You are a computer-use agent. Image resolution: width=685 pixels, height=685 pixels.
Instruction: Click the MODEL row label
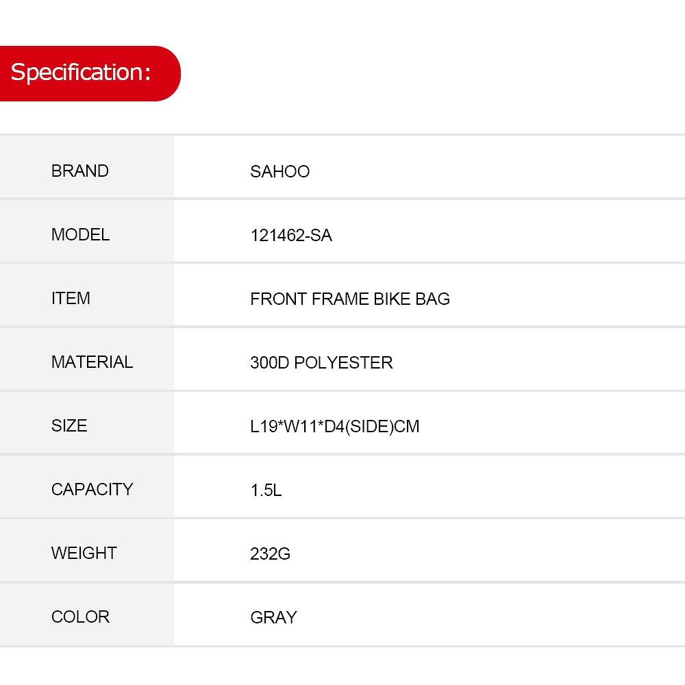[80, 234]
